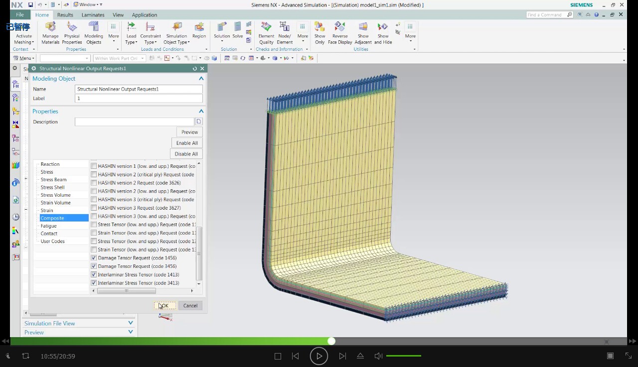Run the Solve command
Viewport: 638px width, 367px height.
click(x=238, y=31)
